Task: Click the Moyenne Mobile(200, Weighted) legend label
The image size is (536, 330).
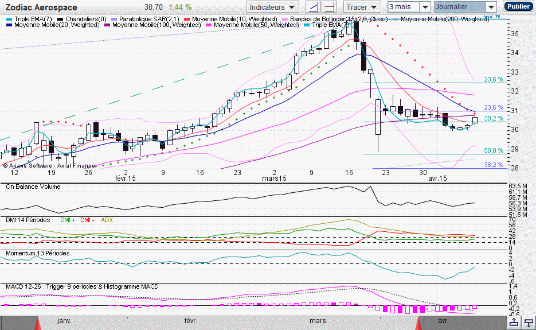Action: pyautogui.click(x=445, y=19)
